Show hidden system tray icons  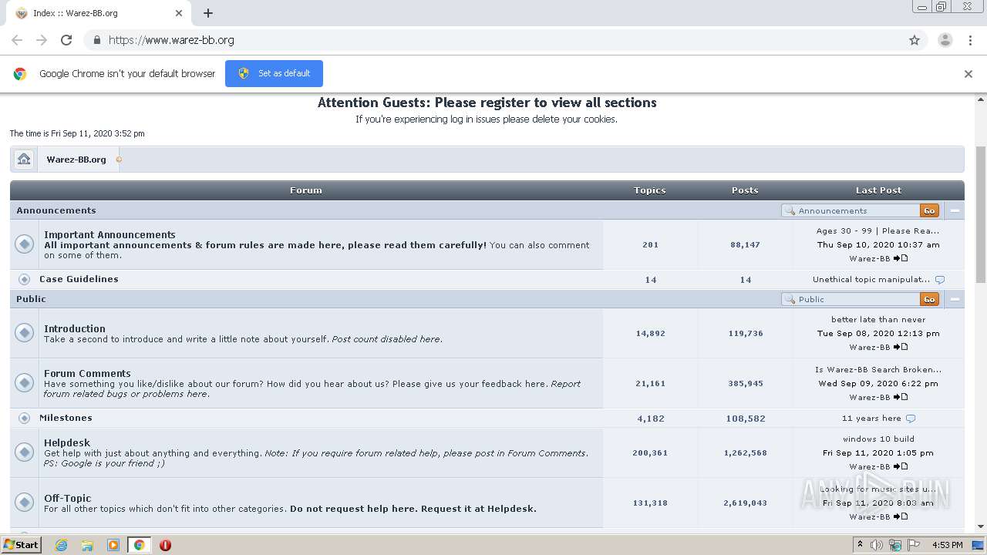pyautogui.click(x=861, y=545)
